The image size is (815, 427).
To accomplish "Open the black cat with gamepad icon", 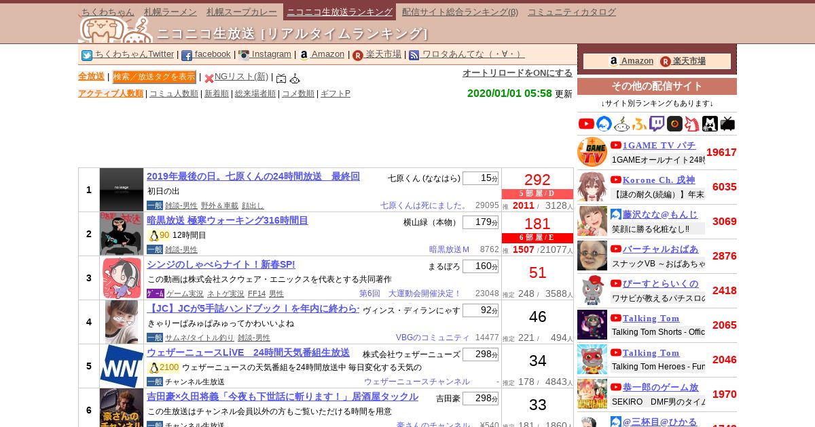I will pyautogui.click(x=710, y=123).
